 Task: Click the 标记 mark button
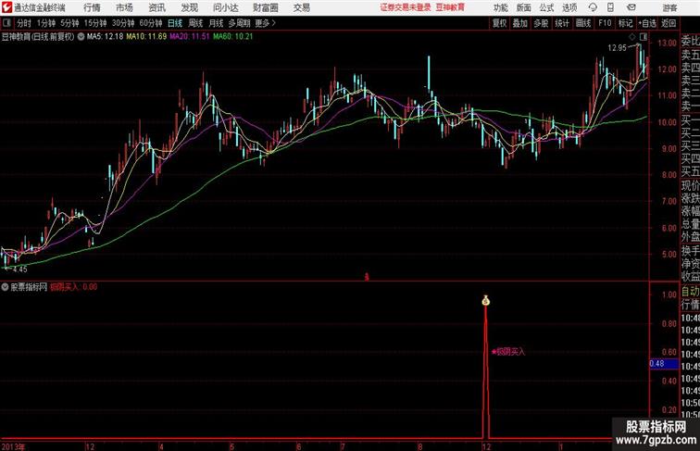click(625, 23)
